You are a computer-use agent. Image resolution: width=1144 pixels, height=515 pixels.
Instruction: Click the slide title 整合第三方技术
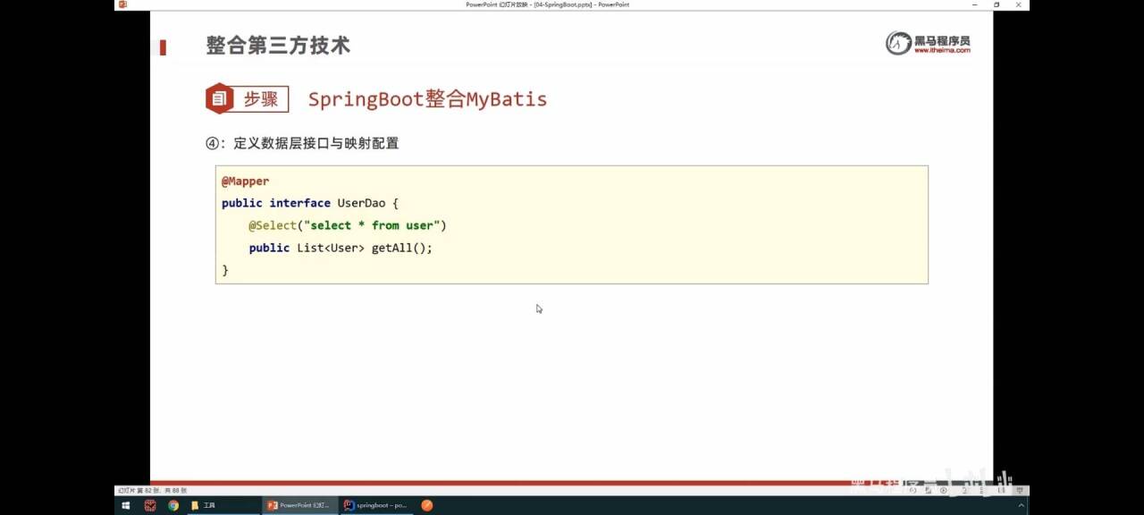[x=278, y=46]
